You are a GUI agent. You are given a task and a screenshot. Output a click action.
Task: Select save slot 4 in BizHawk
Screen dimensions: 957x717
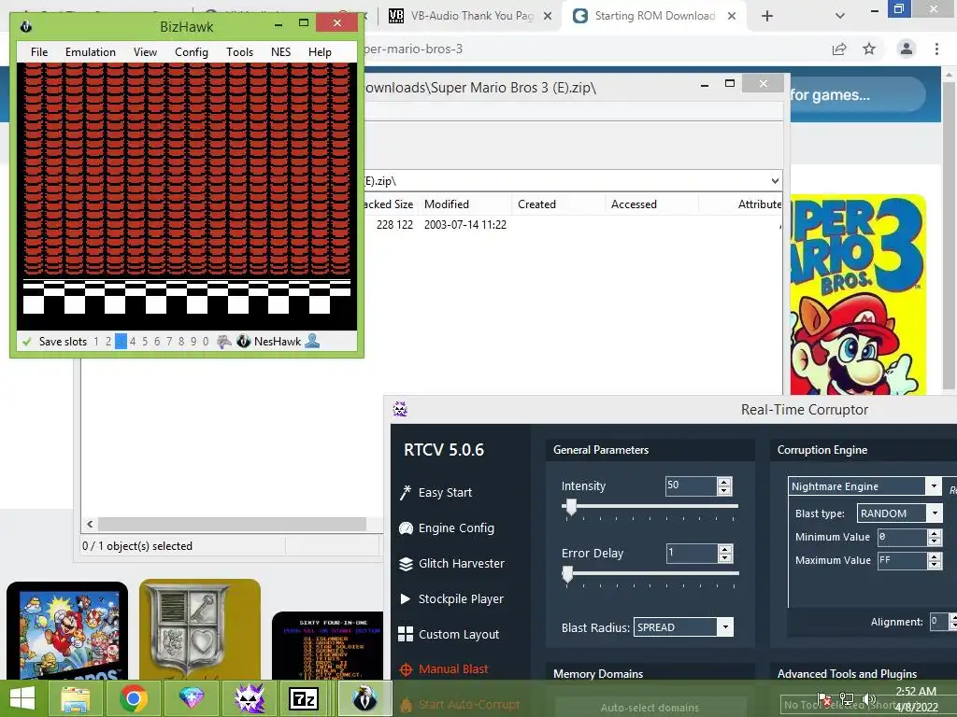[133, 342]
